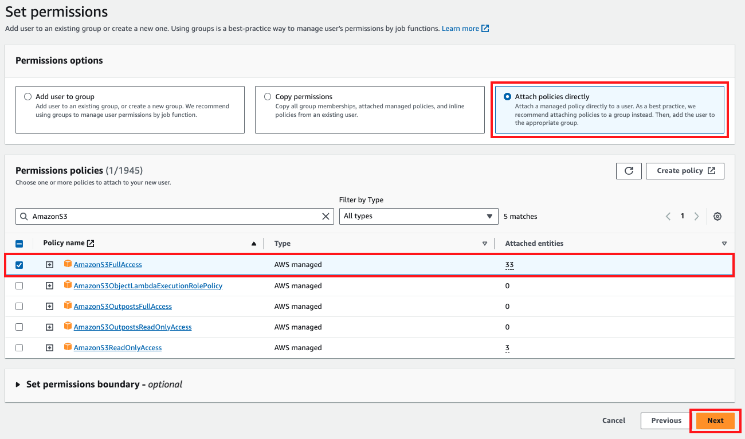The image size is (745, 439).
Task: Click the Next button
Action: pos(715,421)
